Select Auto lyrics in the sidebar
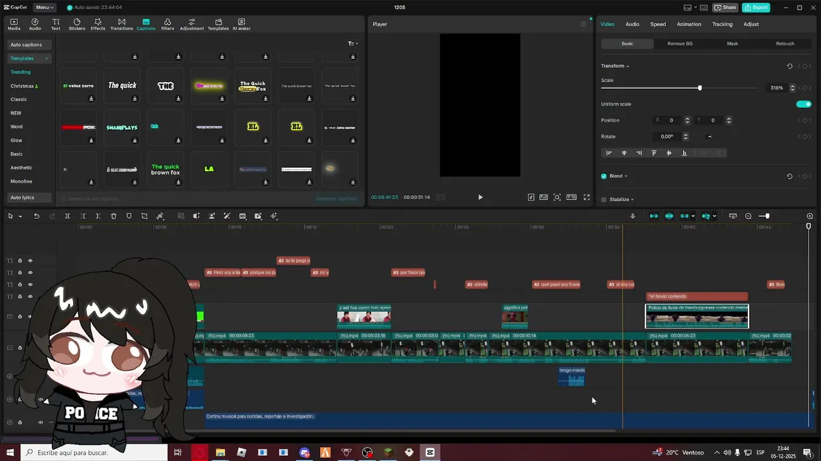The image size is (821, 461). tap(30, 197)
